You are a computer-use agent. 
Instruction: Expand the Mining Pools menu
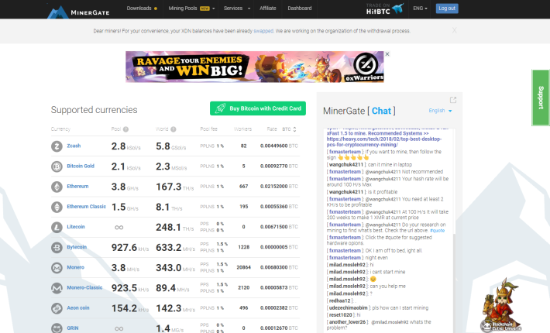[191, 9]
